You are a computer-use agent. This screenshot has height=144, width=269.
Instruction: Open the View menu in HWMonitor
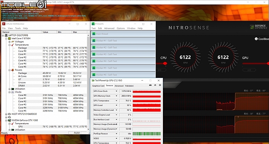10,28
